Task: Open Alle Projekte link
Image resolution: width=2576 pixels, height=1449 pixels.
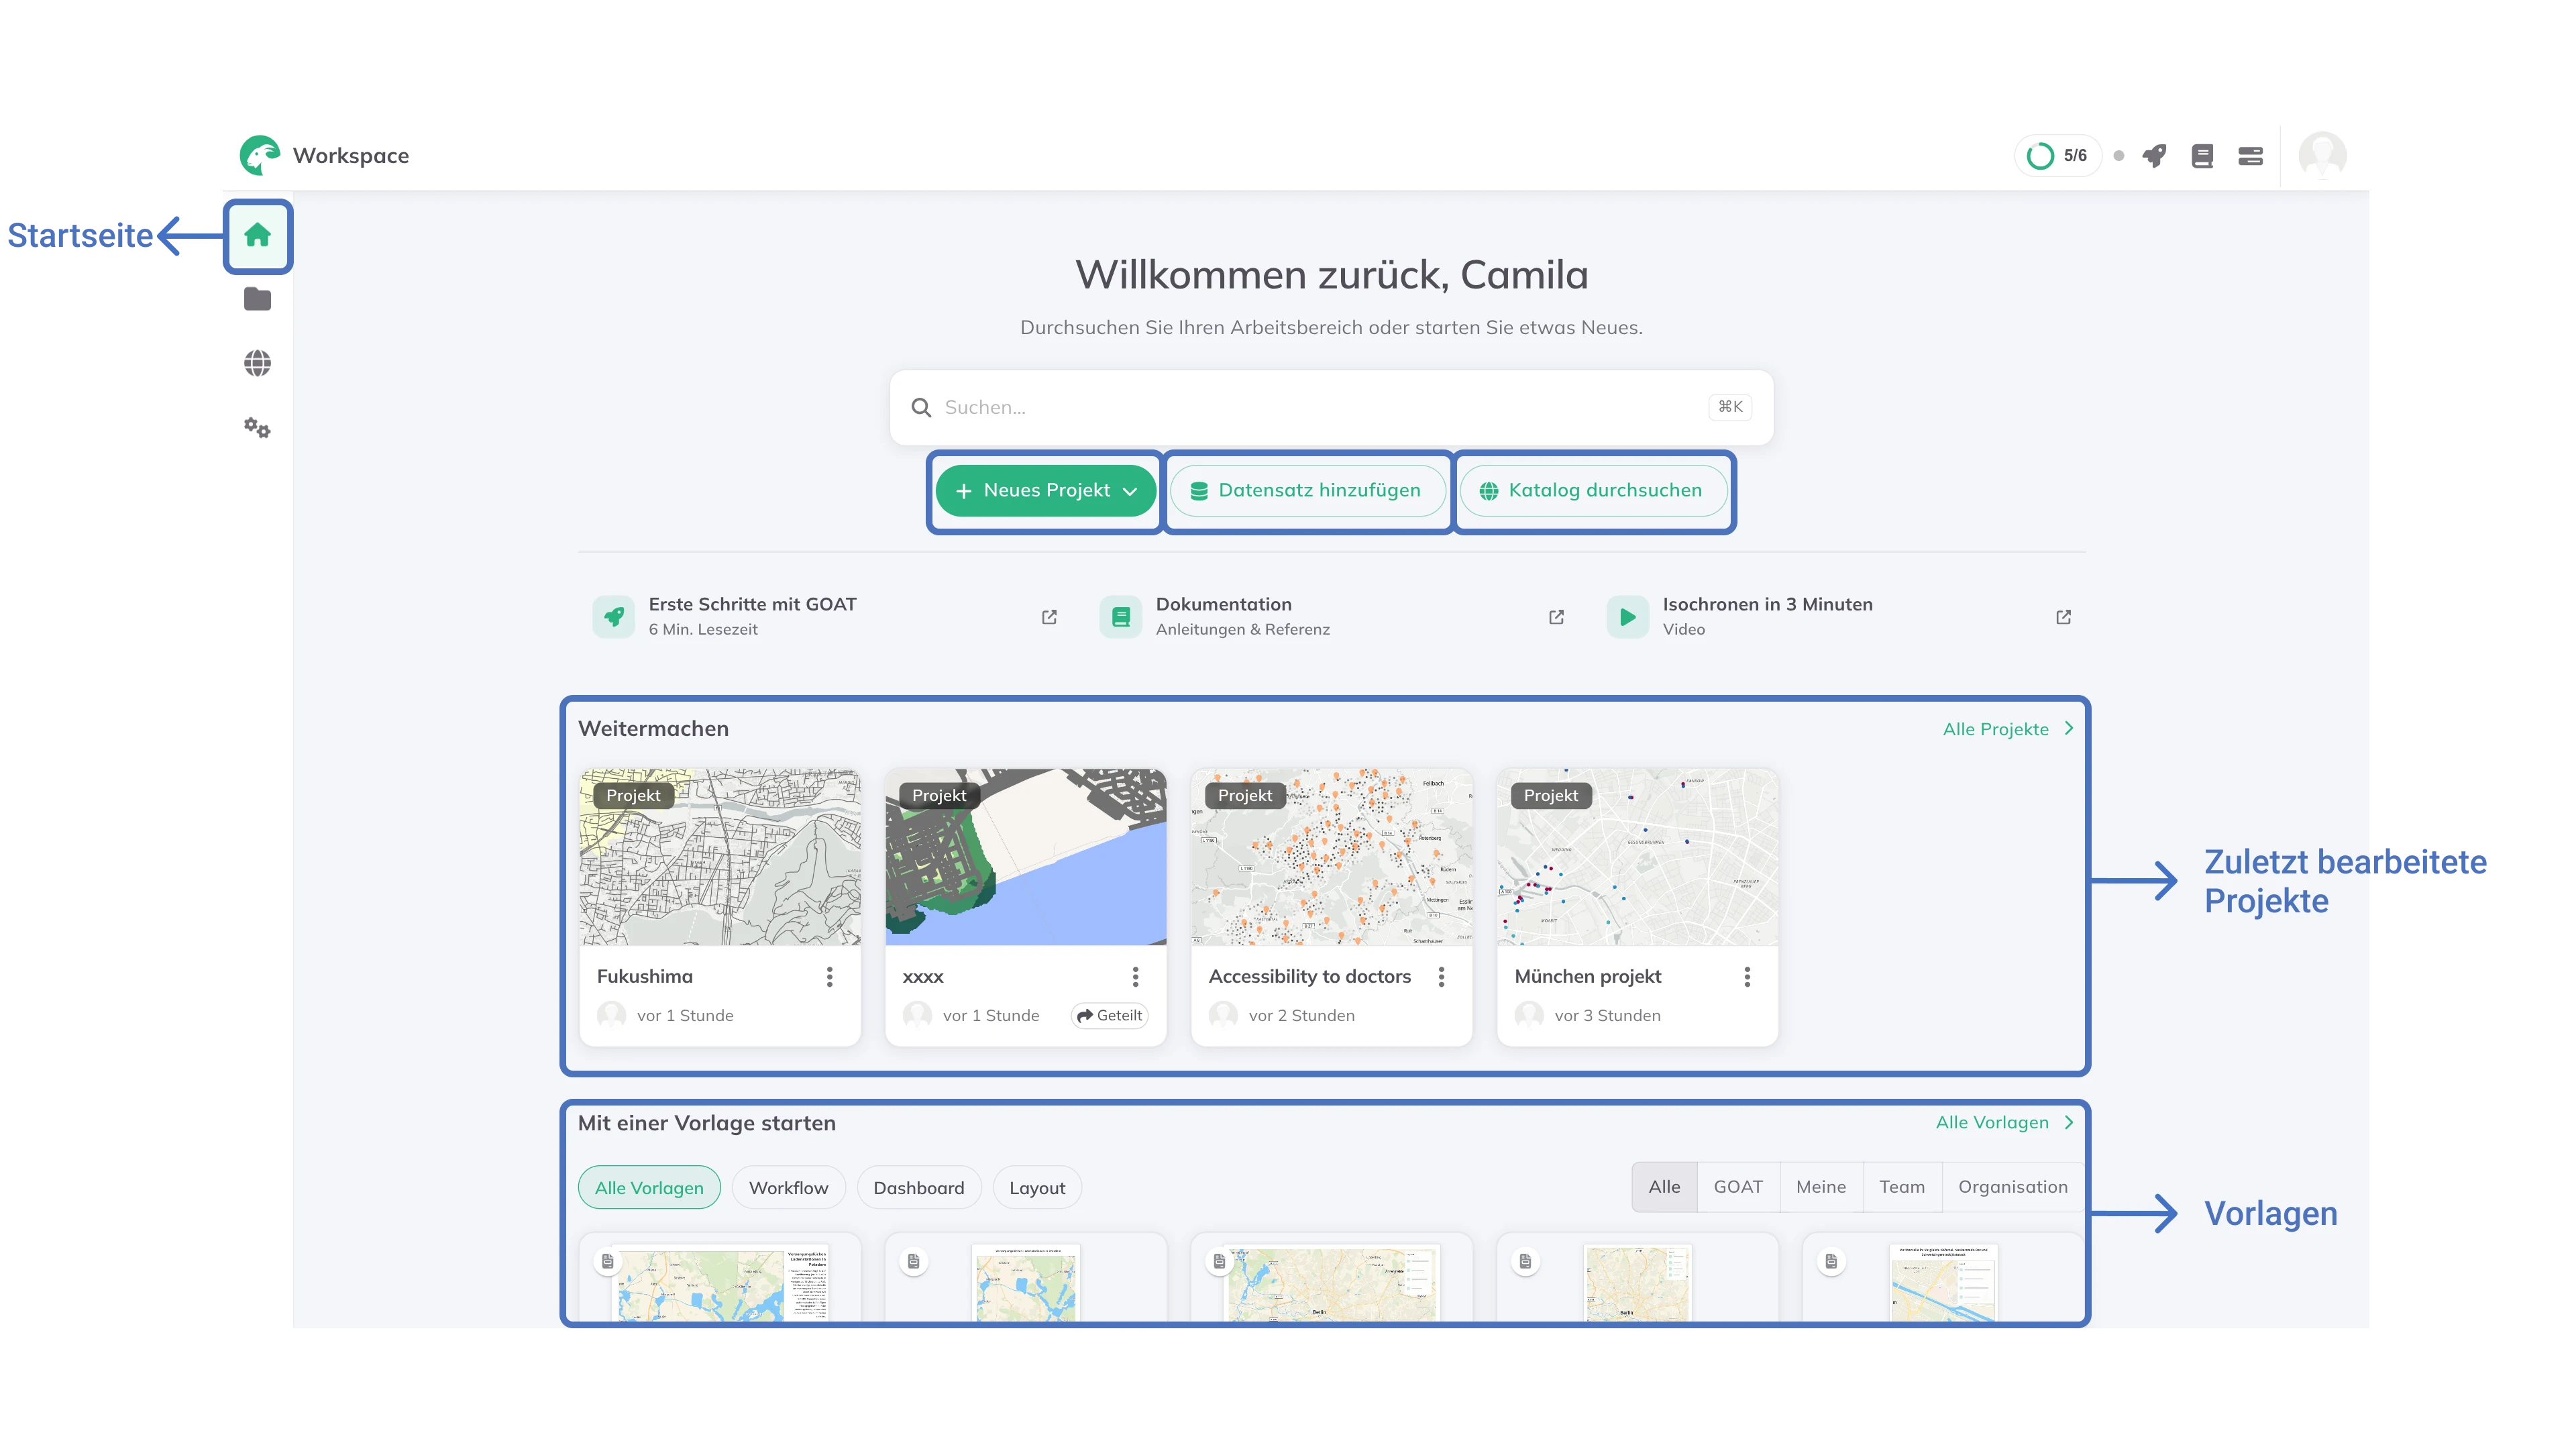Action: pyautogui.click(x=2009, y=729)
